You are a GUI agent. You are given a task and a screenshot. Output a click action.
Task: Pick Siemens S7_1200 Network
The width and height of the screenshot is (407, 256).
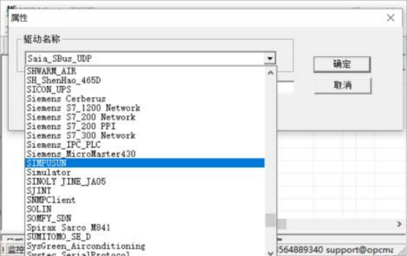click(x=145, y=108)
